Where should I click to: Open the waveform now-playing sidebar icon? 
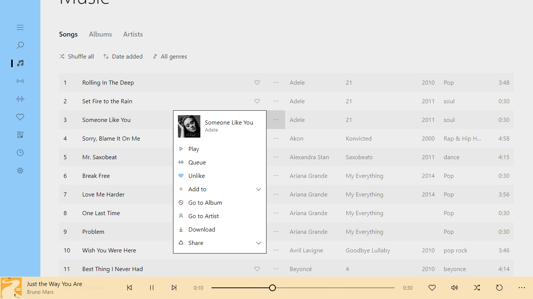[20, 99]
